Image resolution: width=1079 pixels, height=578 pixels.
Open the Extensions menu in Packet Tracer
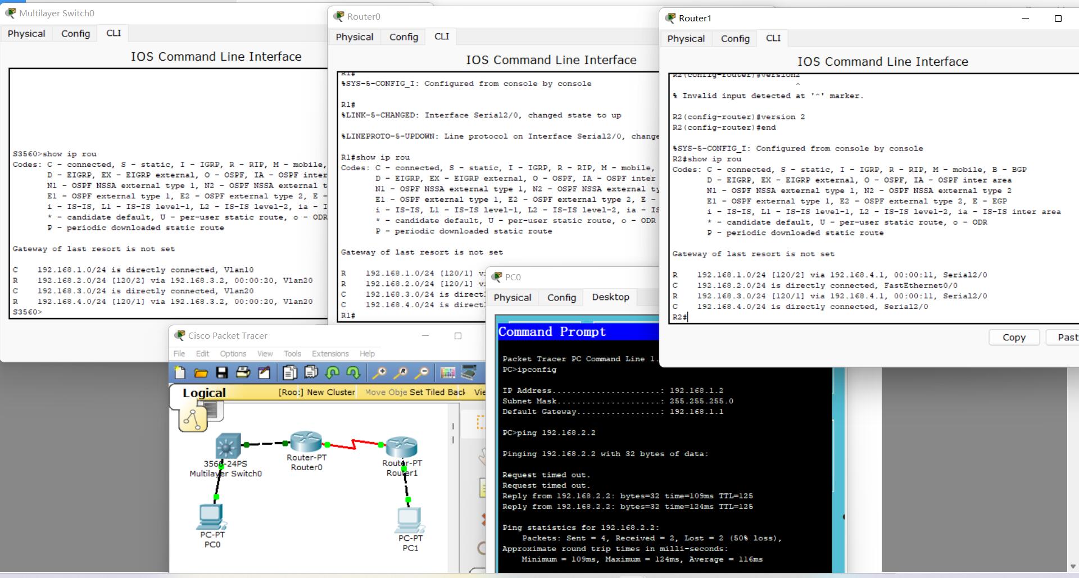click(x=330, y=353)
